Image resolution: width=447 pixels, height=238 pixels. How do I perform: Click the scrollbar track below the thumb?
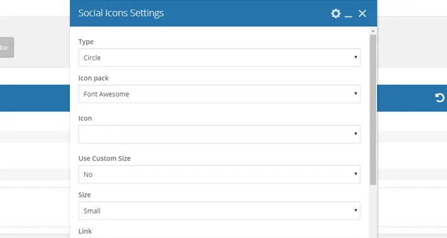[373, 212]
